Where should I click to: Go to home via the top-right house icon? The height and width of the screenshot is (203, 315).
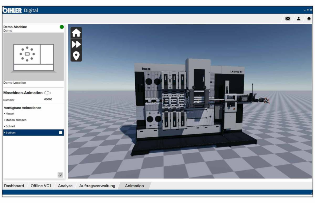coord(309,19)
